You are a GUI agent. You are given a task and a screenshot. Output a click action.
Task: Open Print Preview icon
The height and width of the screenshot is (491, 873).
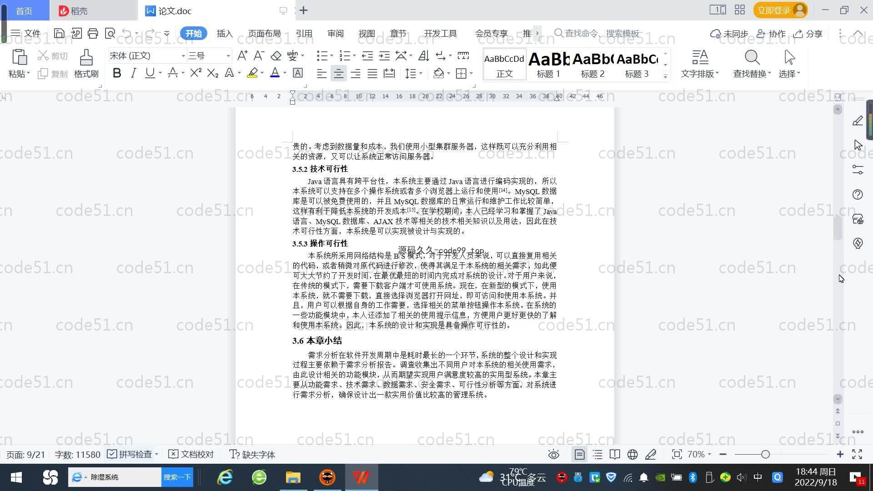(x=110, y=33)
